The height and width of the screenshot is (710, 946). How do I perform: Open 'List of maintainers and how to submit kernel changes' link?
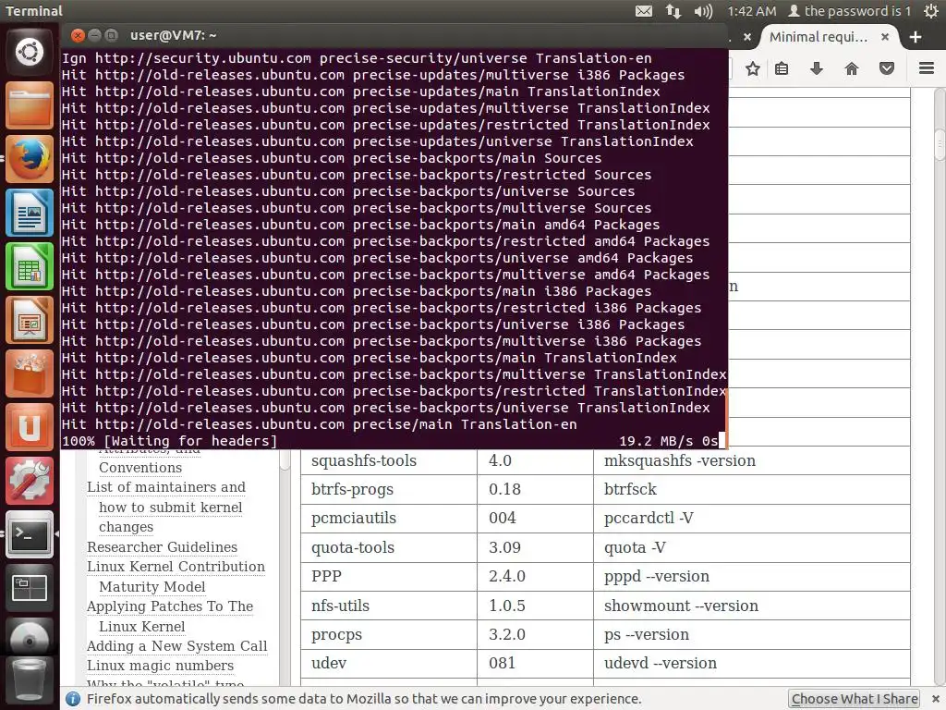pyautogui.click(x=166, y=507)
